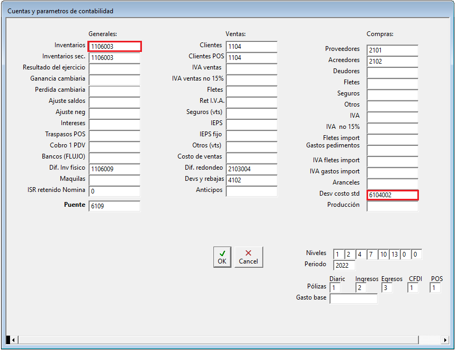Click the Ganancia cambiaria input
The height and width of the screenshot is (351, 456).
pos(114,80)
